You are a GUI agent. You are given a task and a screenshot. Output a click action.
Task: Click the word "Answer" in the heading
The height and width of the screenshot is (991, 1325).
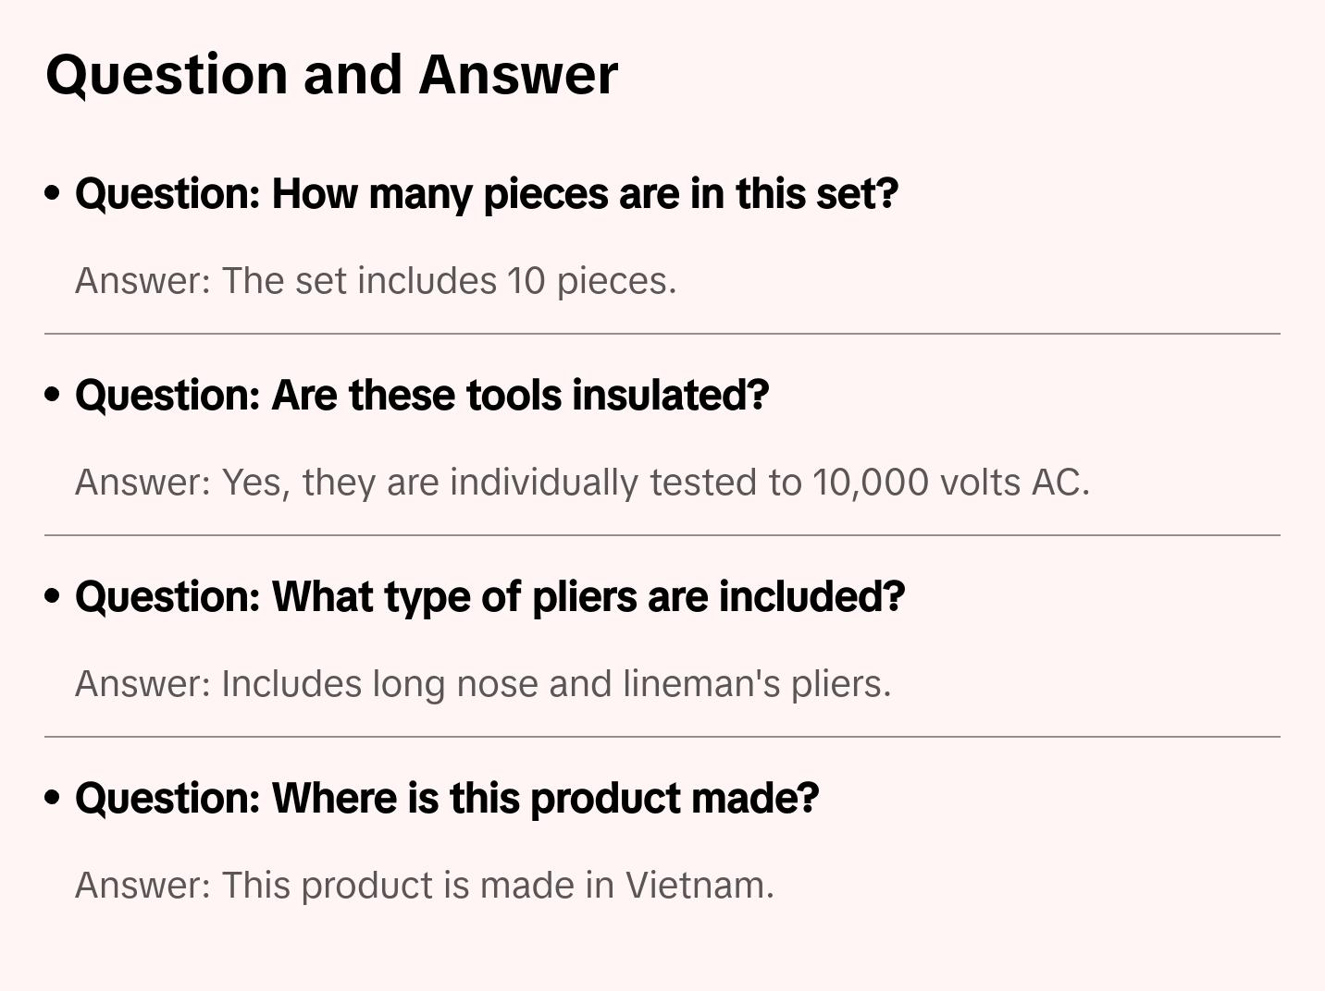(518, 74)
